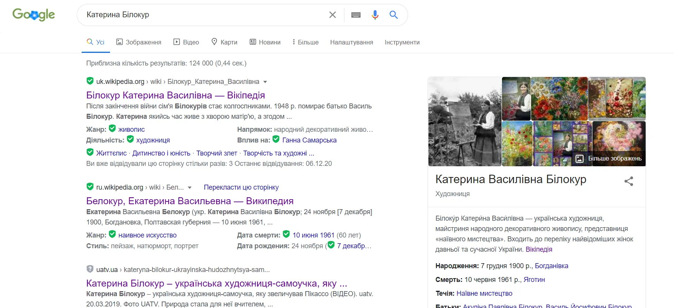The width and height of the screenshot is (674, 308).
Task: Follow the 7 декабр… link
Action: coord(354,246)
